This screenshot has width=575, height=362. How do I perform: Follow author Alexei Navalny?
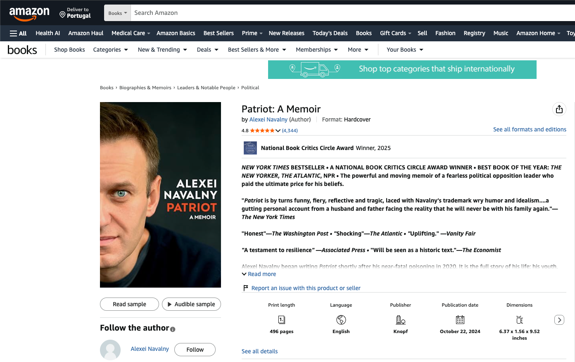(x=195, y=350)
